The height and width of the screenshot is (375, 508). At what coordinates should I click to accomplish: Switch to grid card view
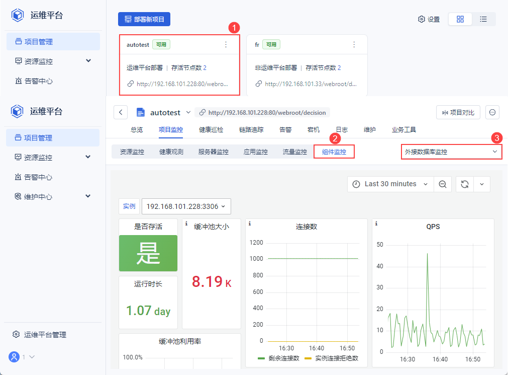click(460, 19)
